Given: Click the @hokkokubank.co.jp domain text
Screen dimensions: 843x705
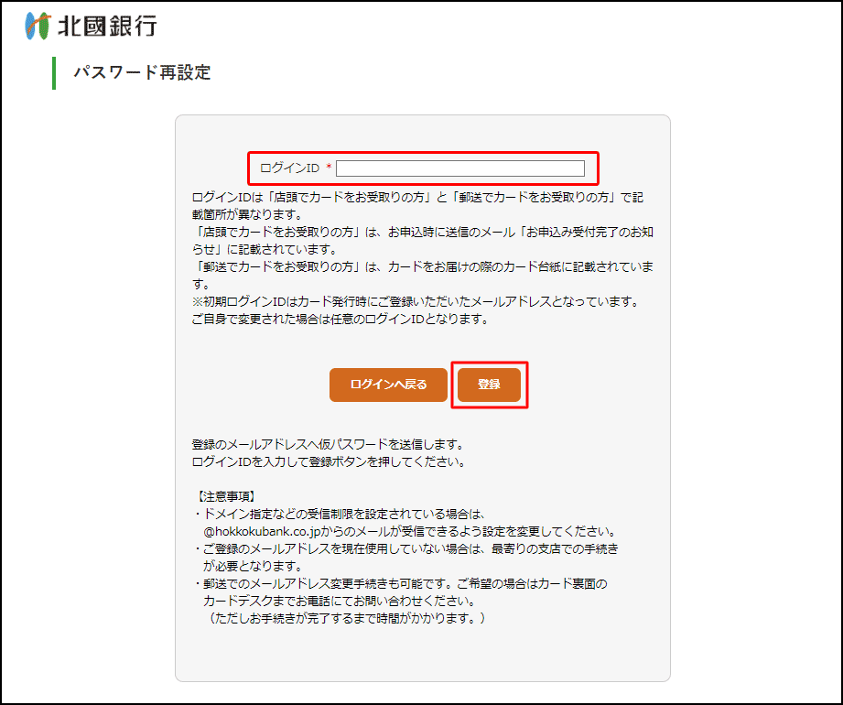Looking at the screenshot, I should (x=263, y=531).
